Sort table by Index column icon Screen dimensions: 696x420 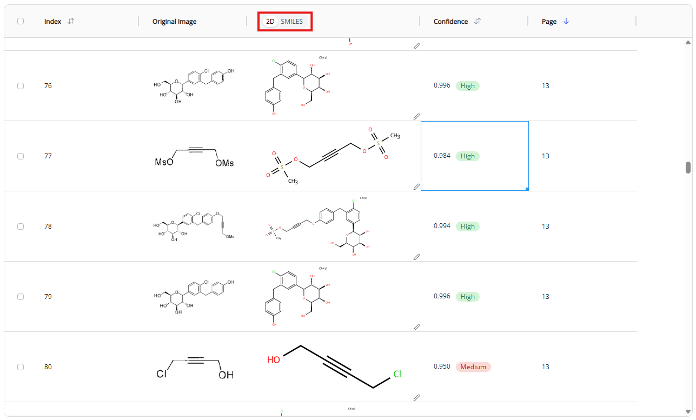(71, 21)
